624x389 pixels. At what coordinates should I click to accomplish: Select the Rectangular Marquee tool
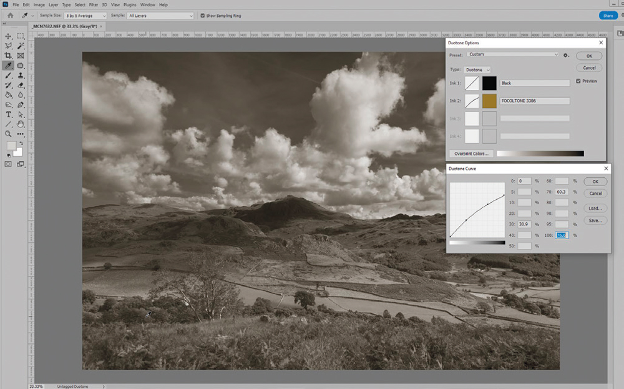(21, 36)
